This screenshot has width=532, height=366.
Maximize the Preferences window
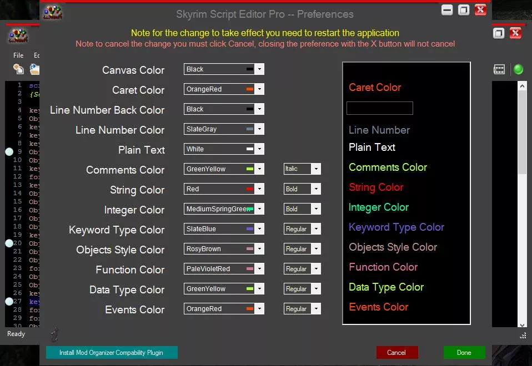coord(464,10)
